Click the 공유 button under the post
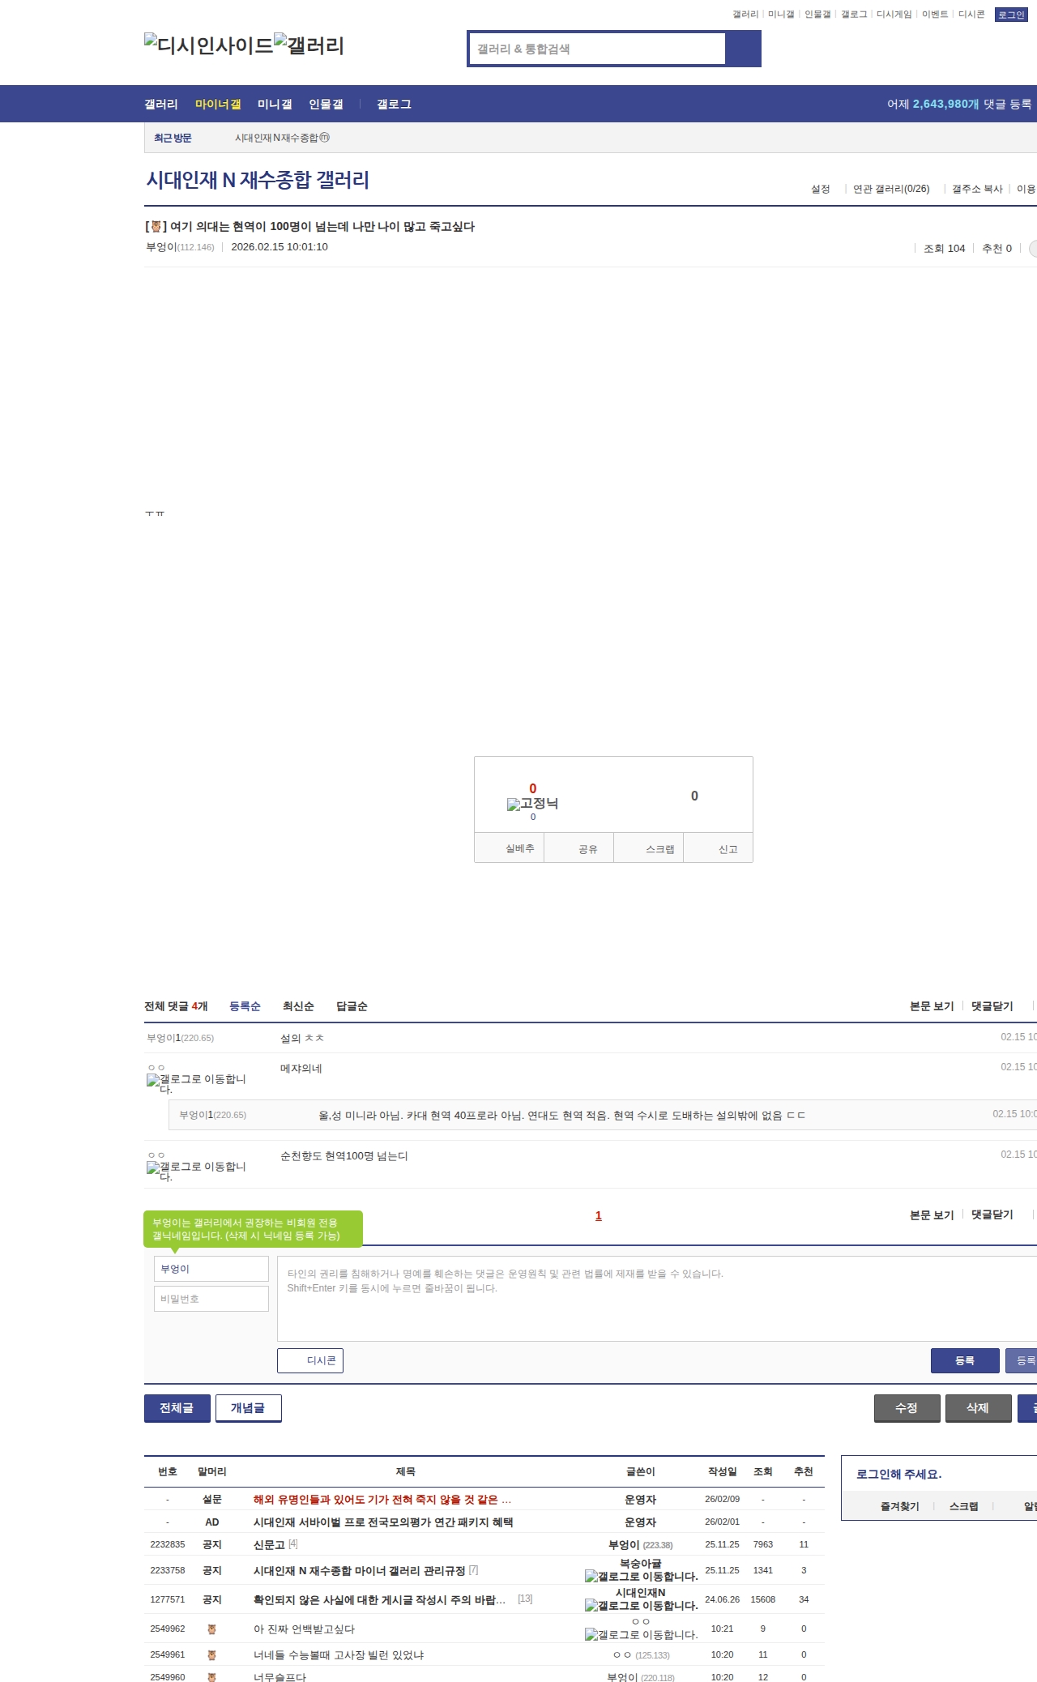The width and height of the screenshot is (1037, 1682). [579, 848]
